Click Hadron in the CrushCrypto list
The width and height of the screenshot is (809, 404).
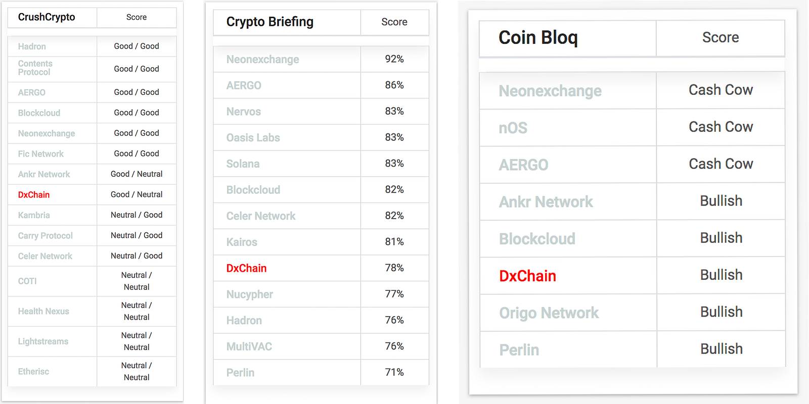32,46
